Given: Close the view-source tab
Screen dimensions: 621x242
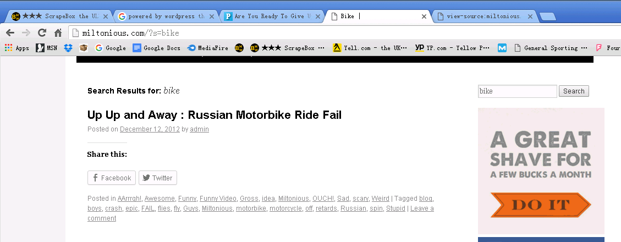Looking at the screenshot, I should [530, 16].
